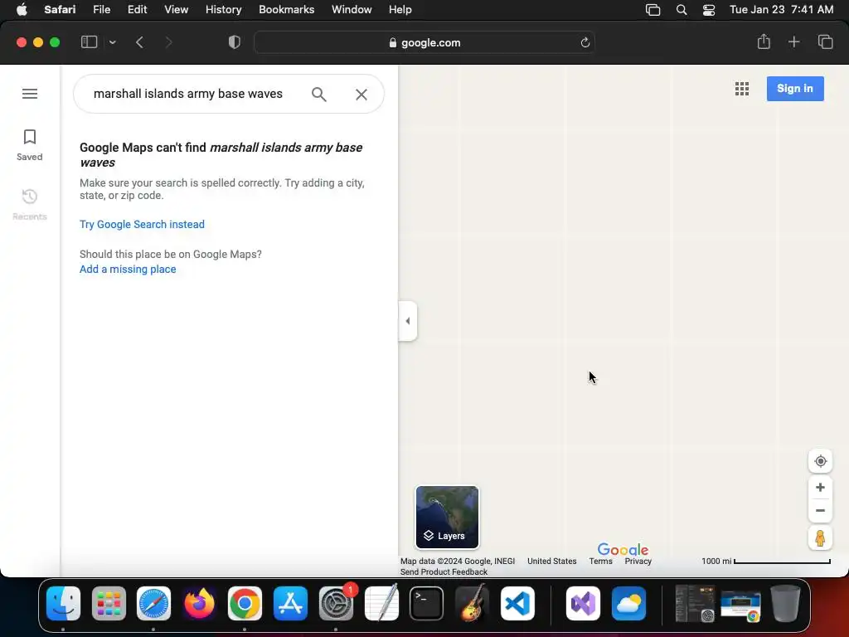Collapse the side panel using the arrow tab
This screenshot has width=849, height=637.
[x=408, y=321]
